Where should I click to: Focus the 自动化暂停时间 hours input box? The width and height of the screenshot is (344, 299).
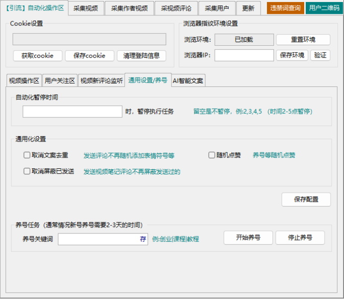(73, 111)
